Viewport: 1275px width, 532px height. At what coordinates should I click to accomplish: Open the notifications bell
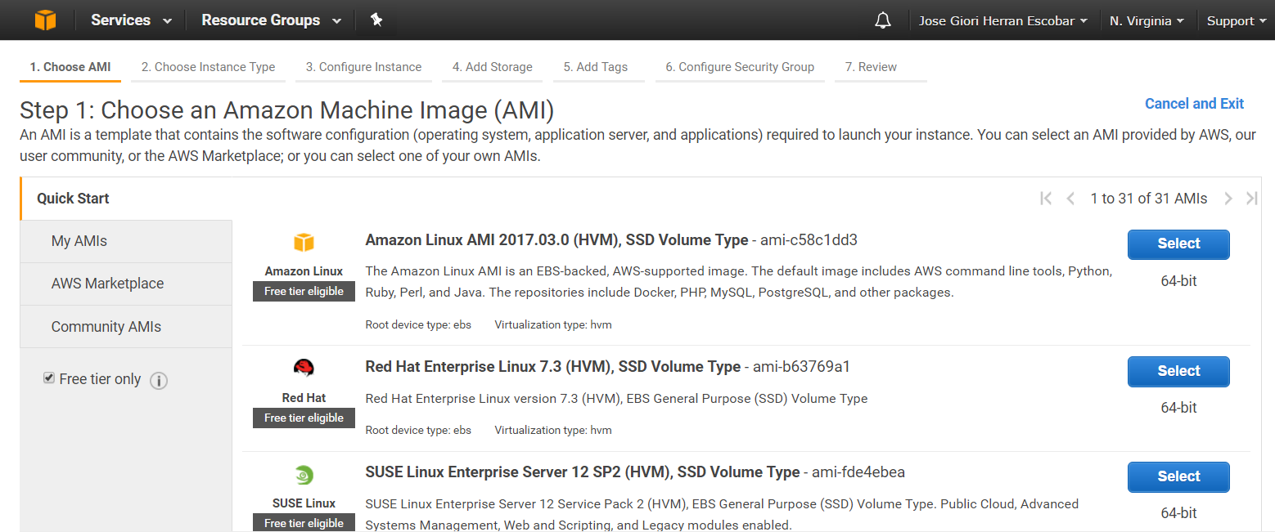(x=883, y=20)
